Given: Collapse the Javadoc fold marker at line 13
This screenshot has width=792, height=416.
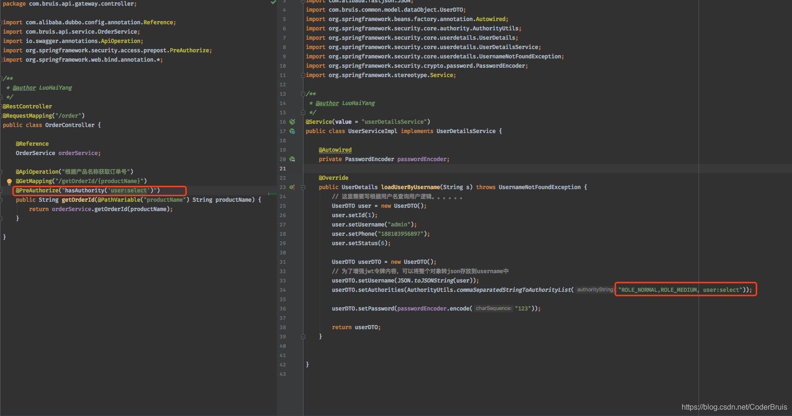Looking at the screenshot, I should click(x=303, y=94).
